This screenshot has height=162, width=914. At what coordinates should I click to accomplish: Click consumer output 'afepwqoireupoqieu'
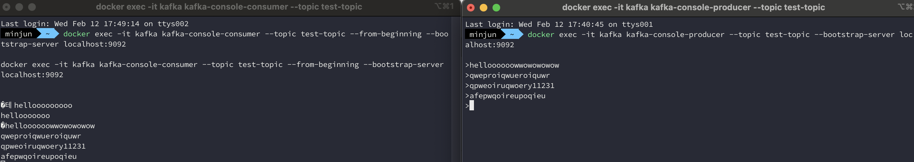pyautogui.click(x=39, y=156)
